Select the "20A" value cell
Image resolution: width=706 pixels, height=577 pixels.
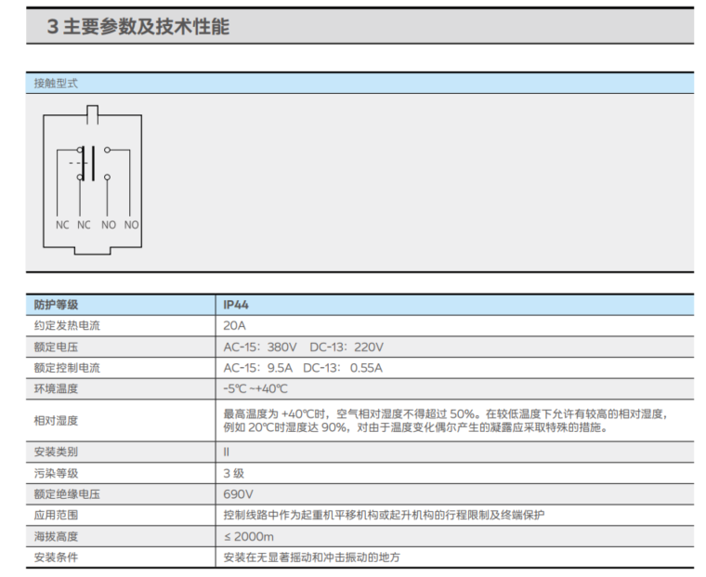(234, 325)
